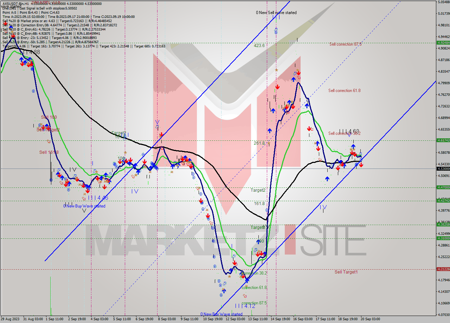
Task: Click the 'Sell correction 38.2' label
Action: 345,133
